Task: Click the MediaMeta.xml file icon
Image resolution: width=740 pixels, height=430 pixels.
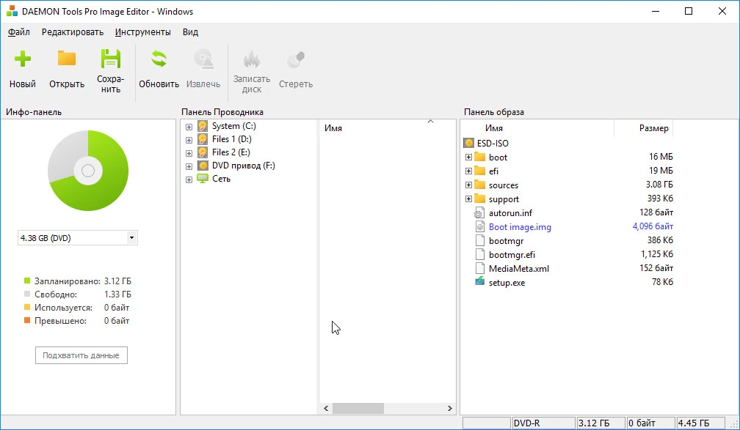Action: pyautogui.click(x=480, y=268)
